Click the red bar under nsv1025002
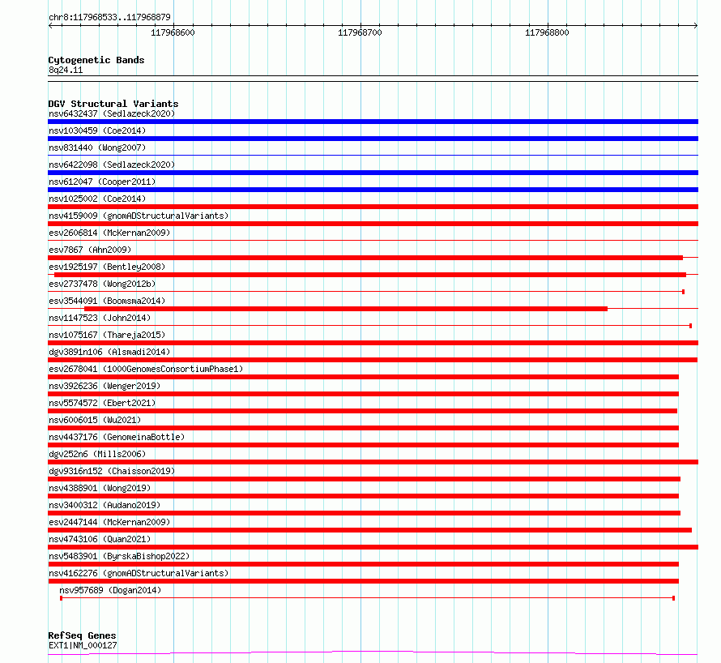721x663 pixels. [x=373, y=207]
